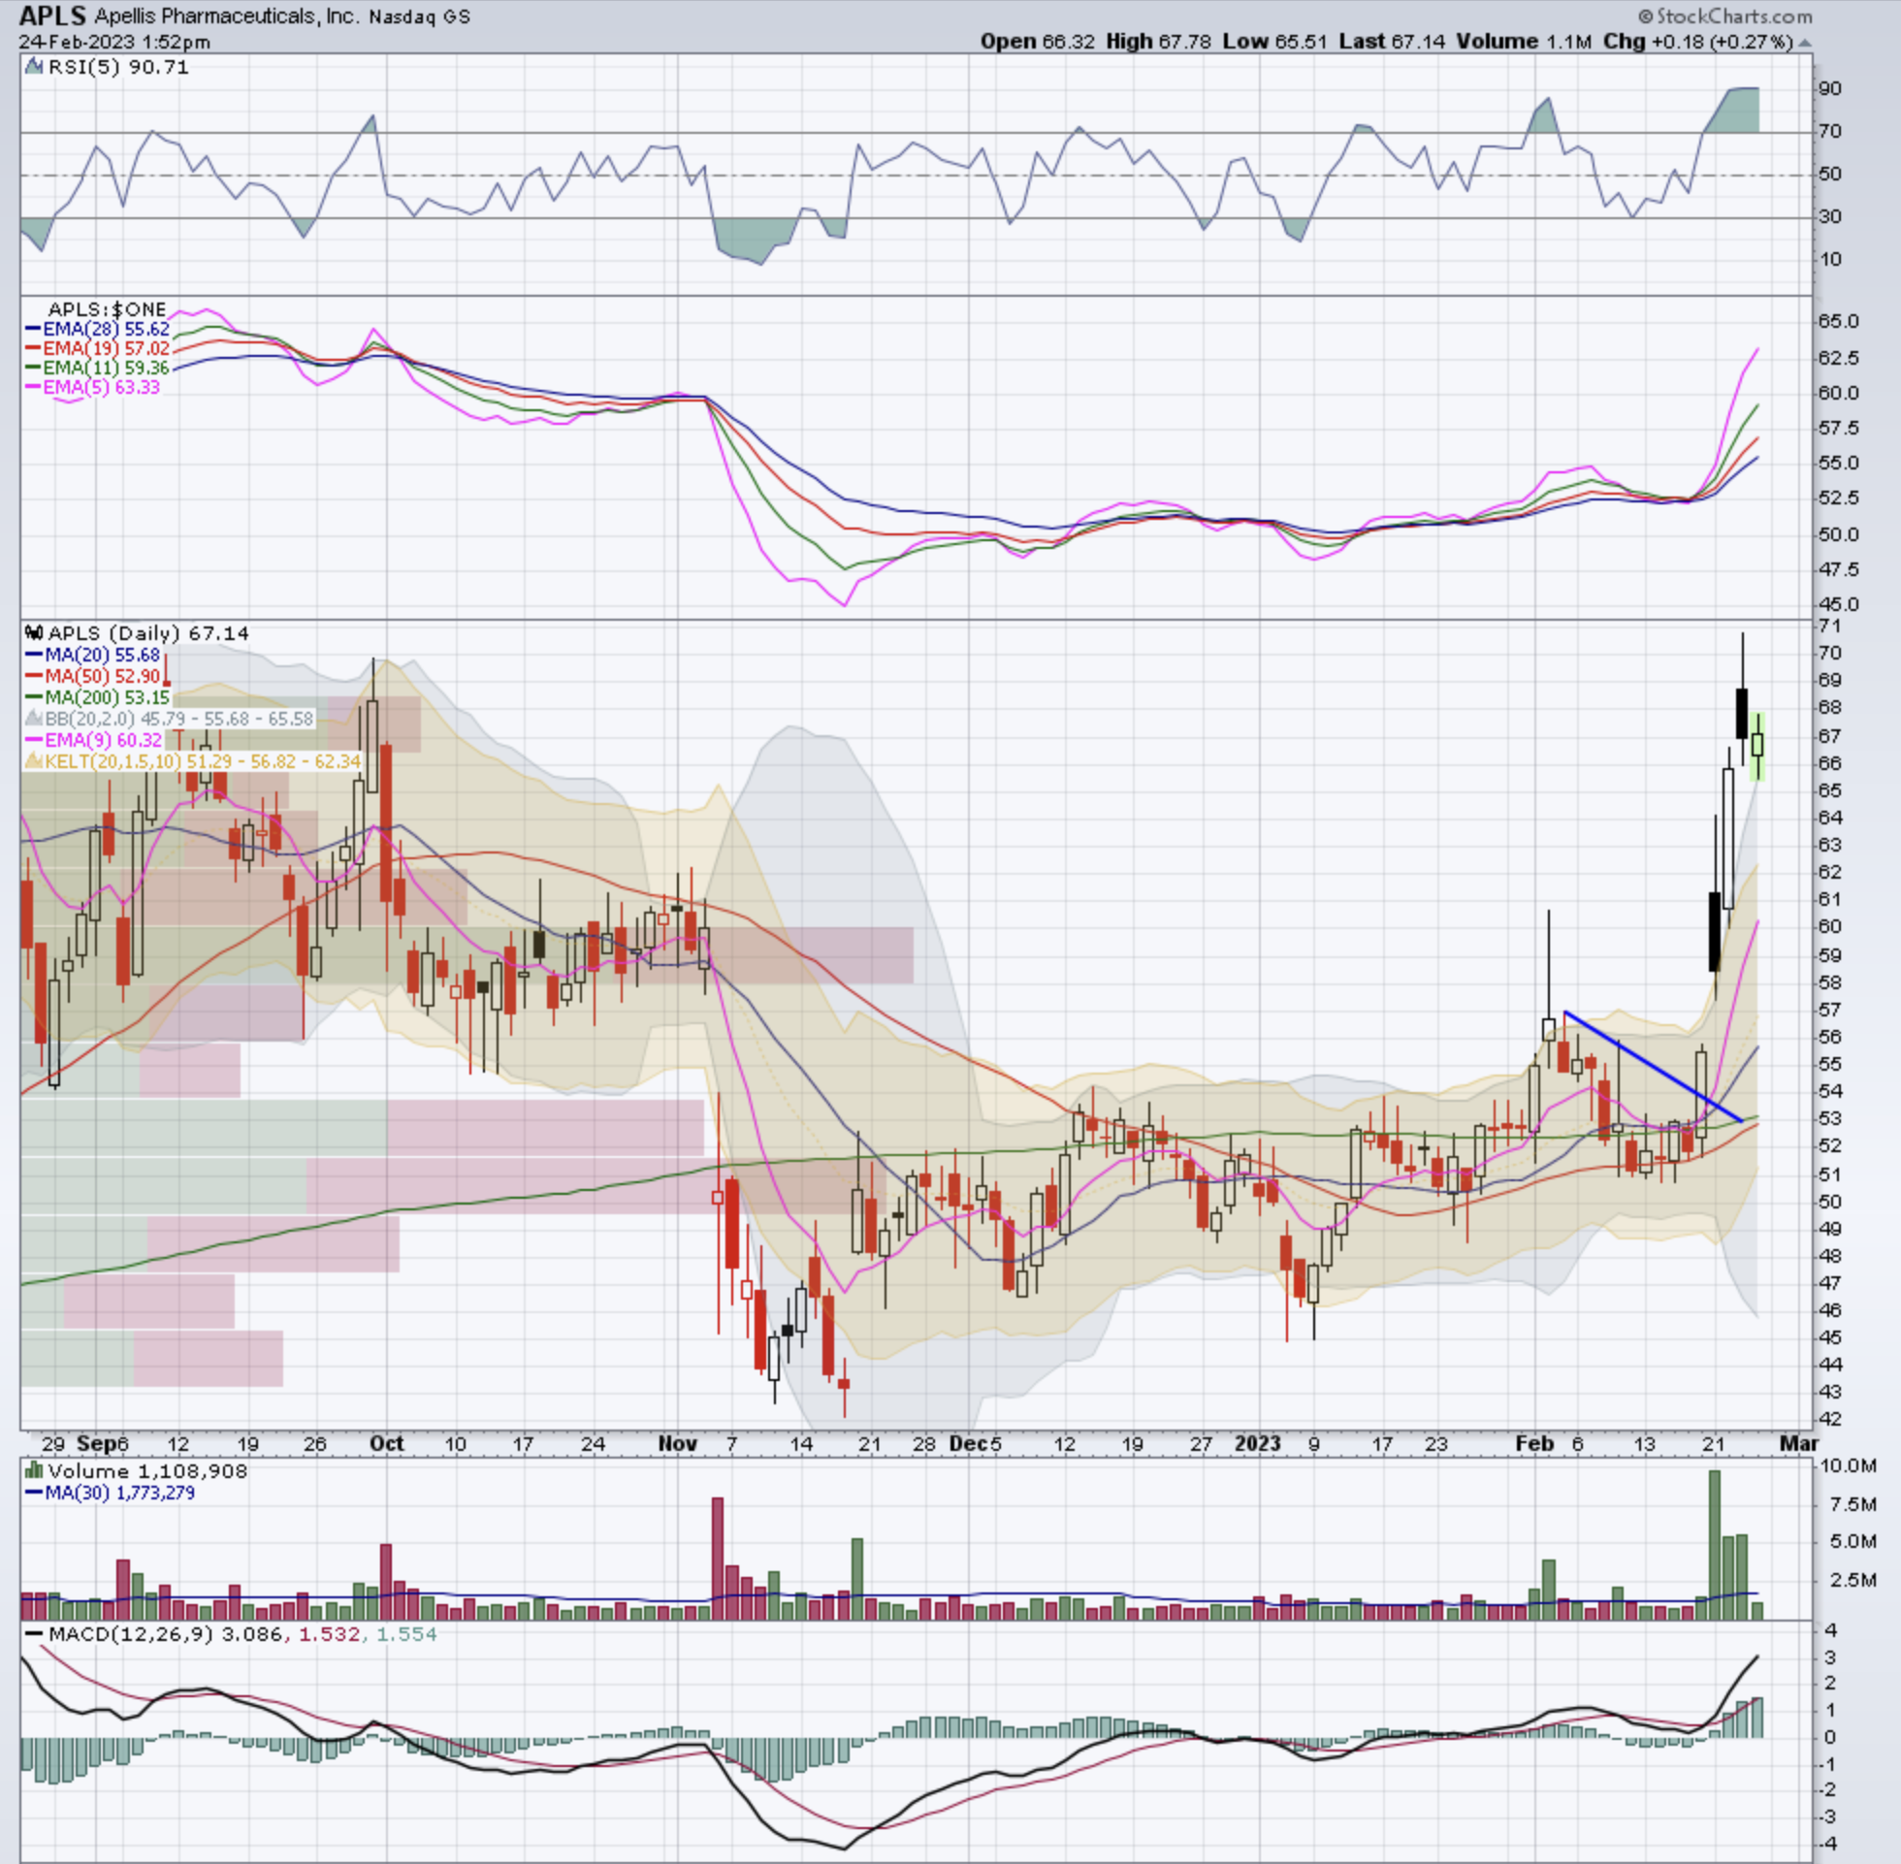Click the 71 price on the right axis
This screenshot has width=1901, height=1864.
pos(1829,627)
